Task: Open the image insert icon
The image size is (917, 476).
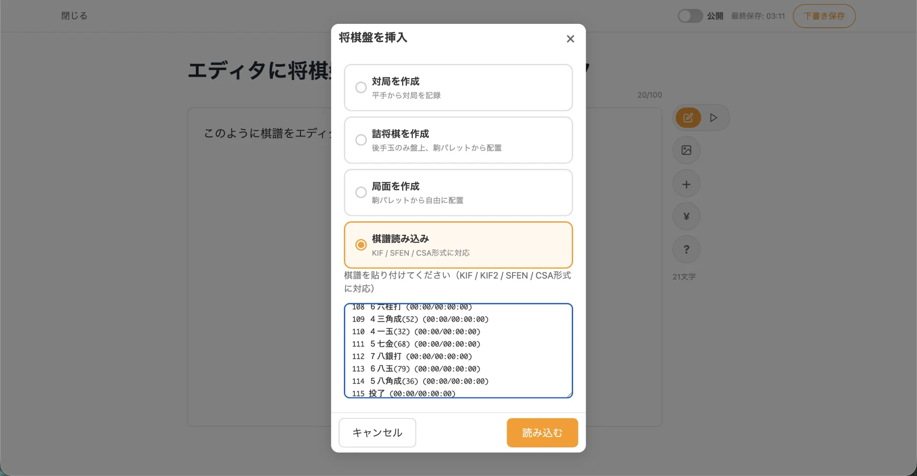Action: point(686,150)
